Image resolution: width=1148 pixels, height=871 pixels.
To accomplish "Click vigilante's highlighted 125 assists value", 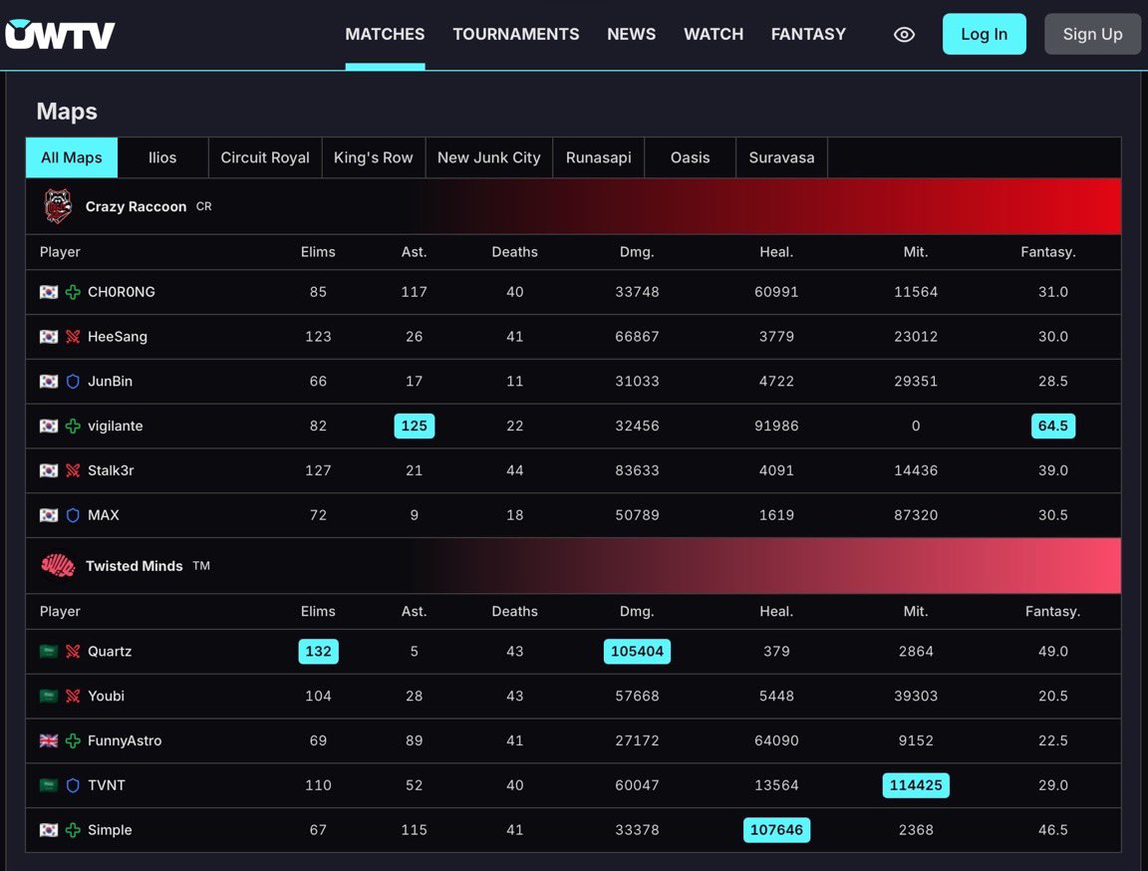I will click(415, 426).
